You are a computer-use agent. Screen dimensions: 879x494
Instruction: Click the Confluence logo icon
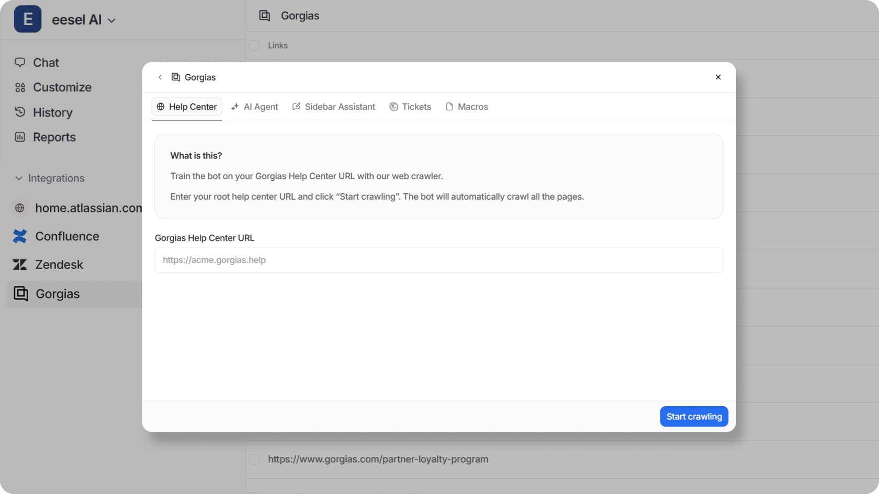[20, 236]
